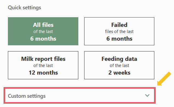Select Milk report files quick setting
Viewport: 174px width, 107px height.
coord(43,65)
